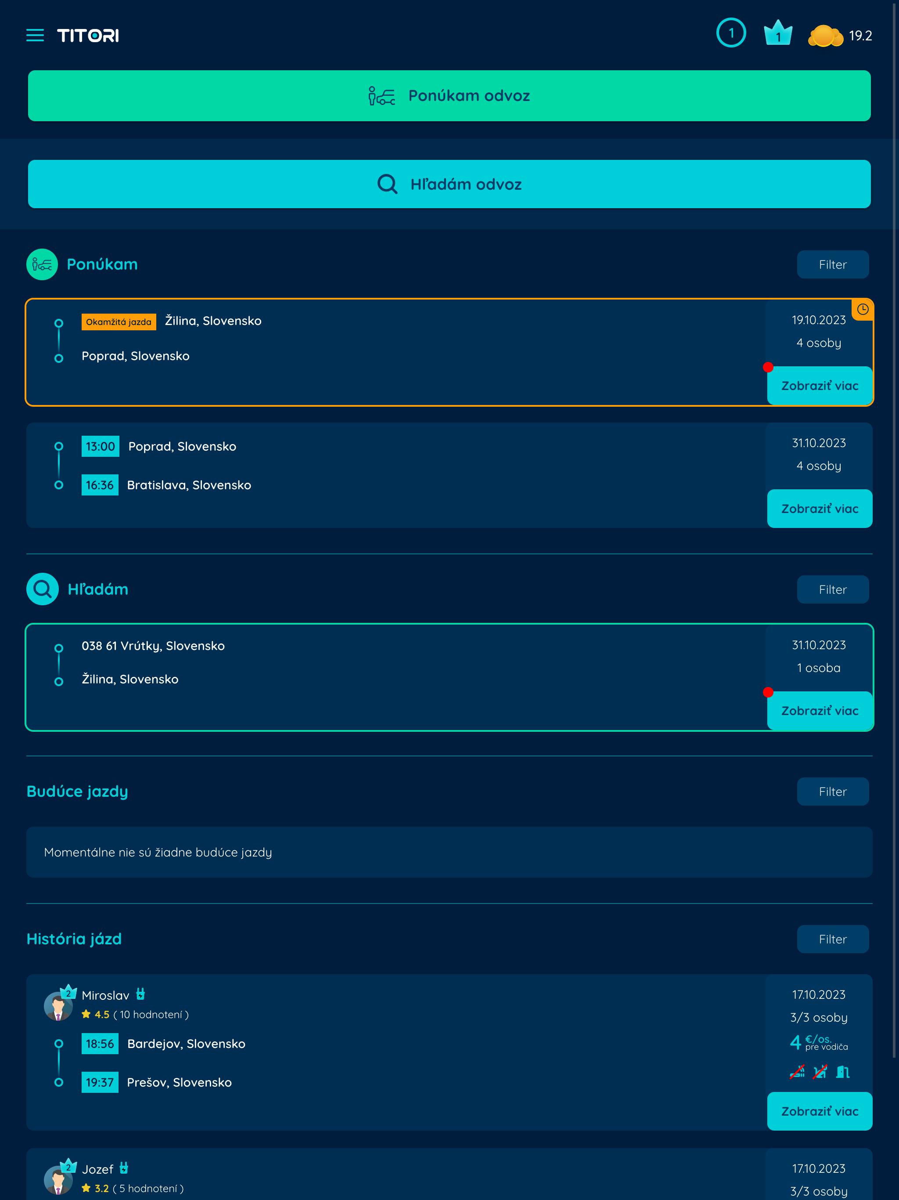The image size is (899, 1200).
Task: Click the TITORI logo
Action: 88,36
